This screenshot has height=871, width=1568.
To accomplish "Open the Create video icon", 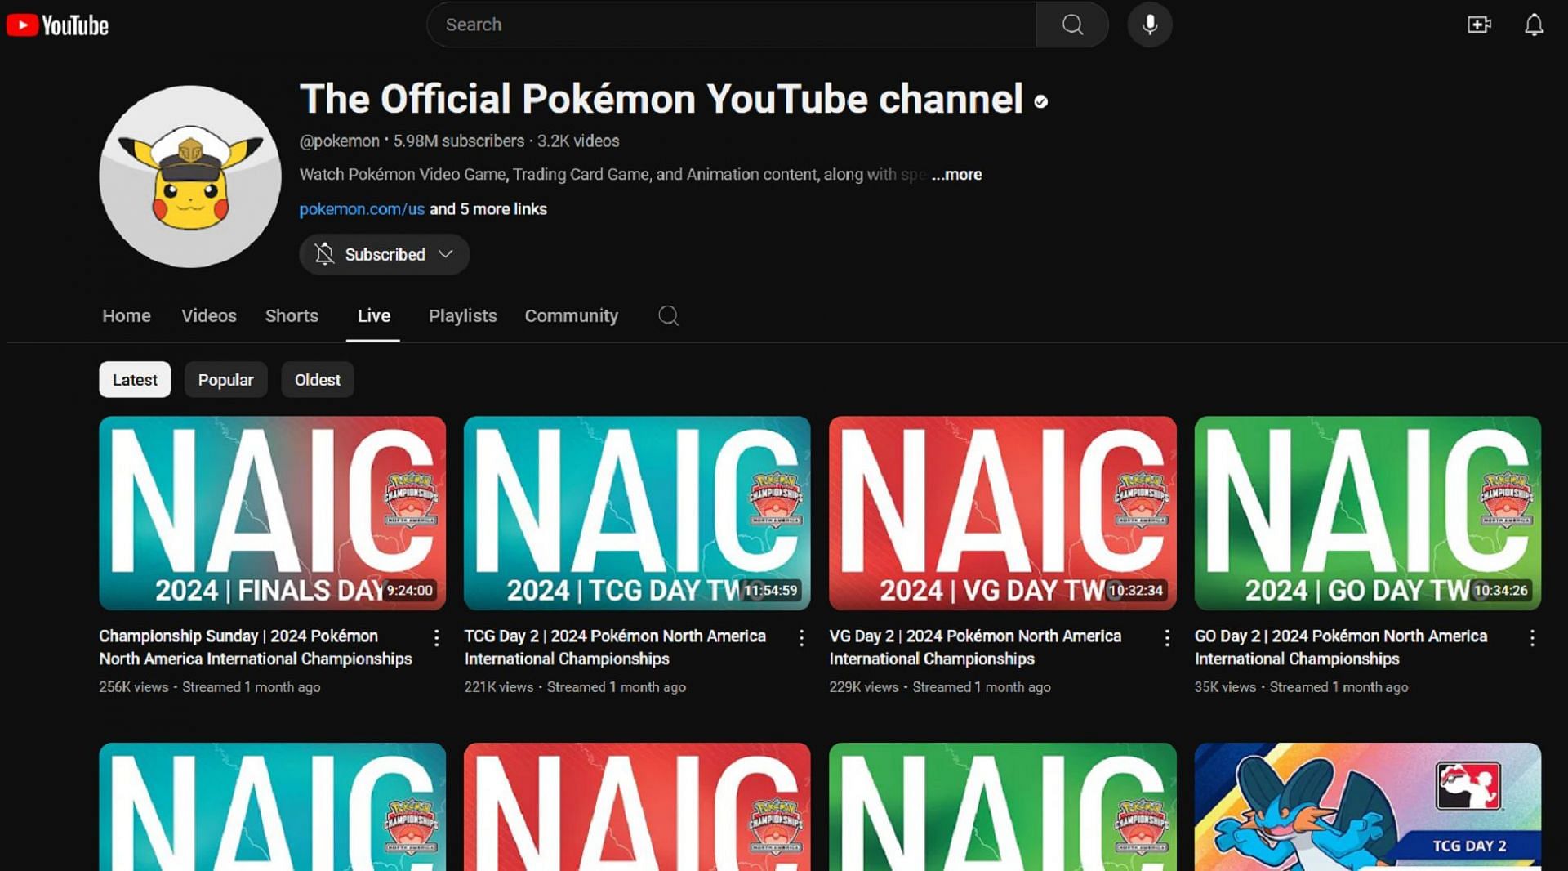I will point(1479,25).
